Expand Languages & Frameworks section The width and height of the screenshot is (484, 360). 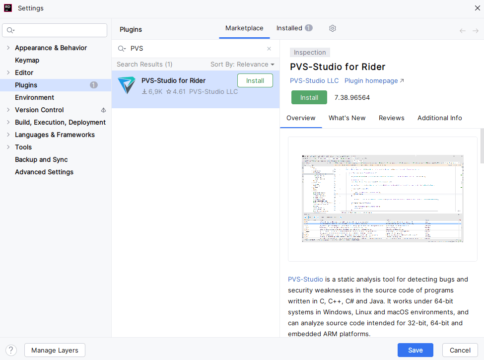click(x=8, y=135)
